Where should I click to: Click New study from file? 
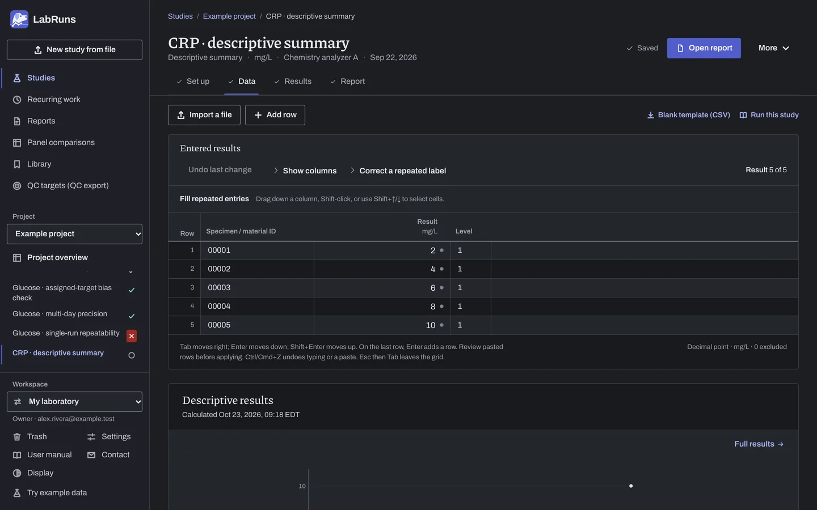tap(74, 50)
